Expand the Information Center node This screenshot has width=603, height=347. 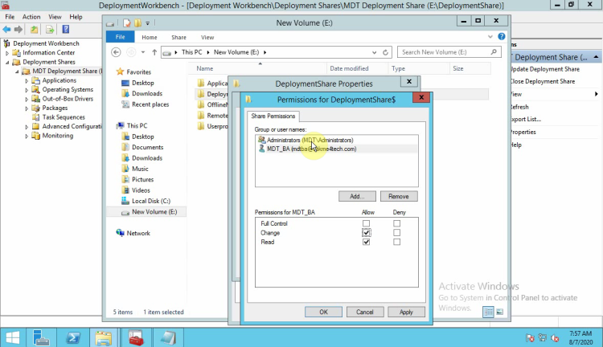click(7, 53)
